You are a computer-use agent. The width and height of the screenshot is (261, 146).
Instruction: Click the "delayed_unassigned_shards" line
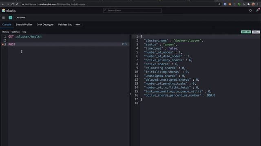tap(172, 79)
